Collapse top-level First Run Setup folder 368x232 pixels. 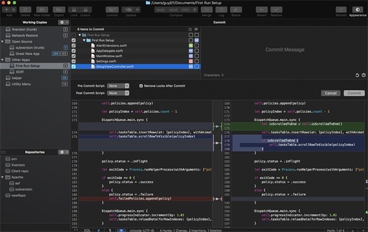pyautogui.click(x=80, y=35)
